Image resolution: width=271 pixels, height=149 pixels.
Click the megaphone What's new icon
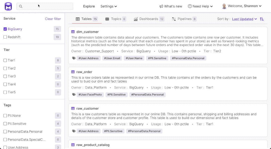[161, 6]
